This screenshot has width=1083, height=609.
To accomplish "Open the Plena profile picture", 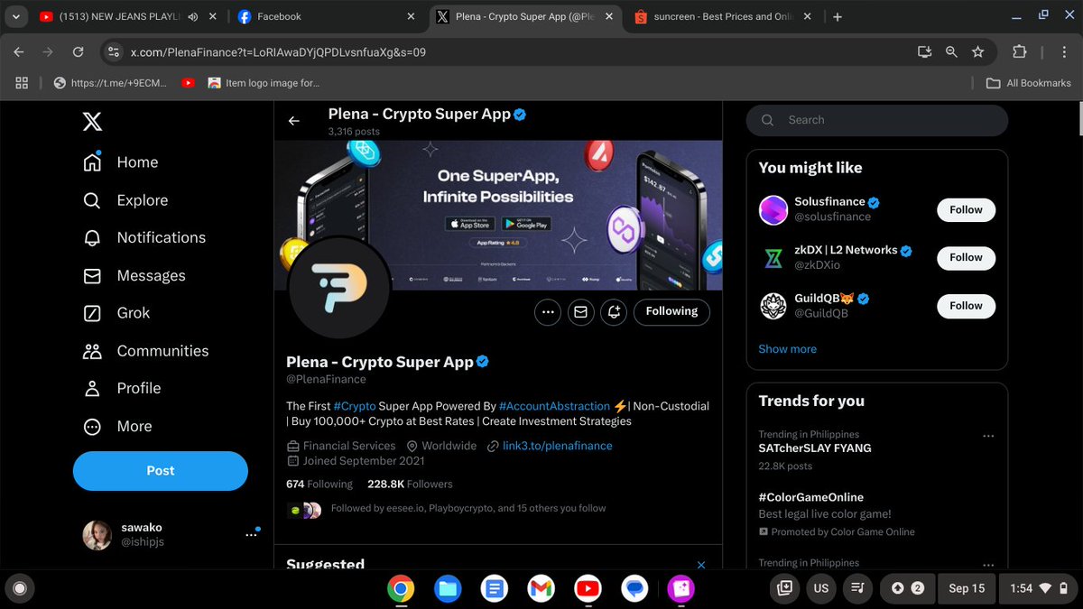I will point(338,288).
